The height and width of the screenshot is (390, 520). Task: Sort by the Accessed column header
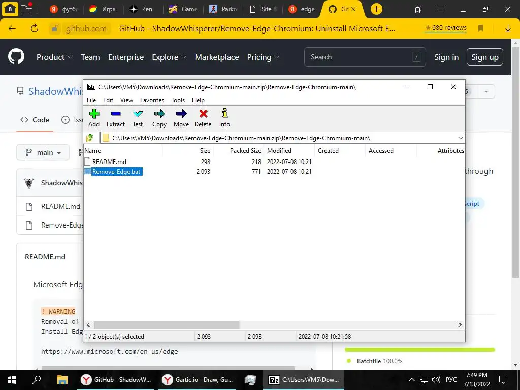[391, 150]
